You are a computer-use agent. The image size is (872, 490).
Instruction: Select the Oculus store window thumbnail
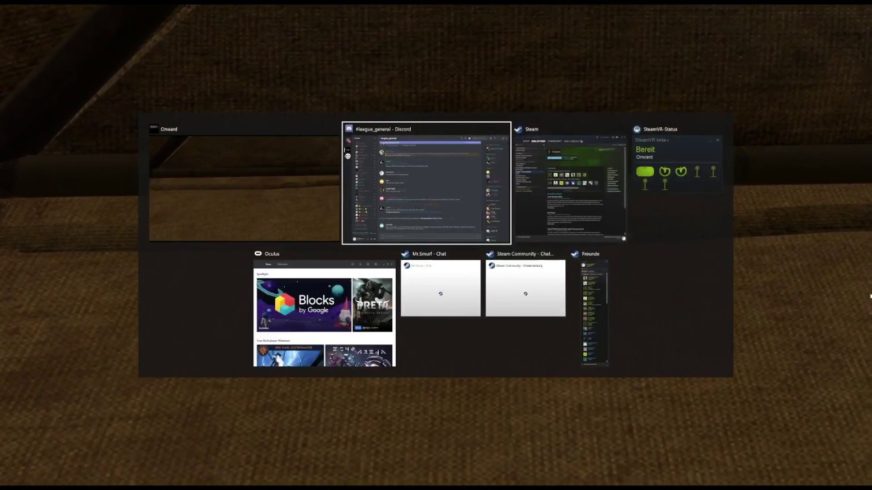pos(324,313)
